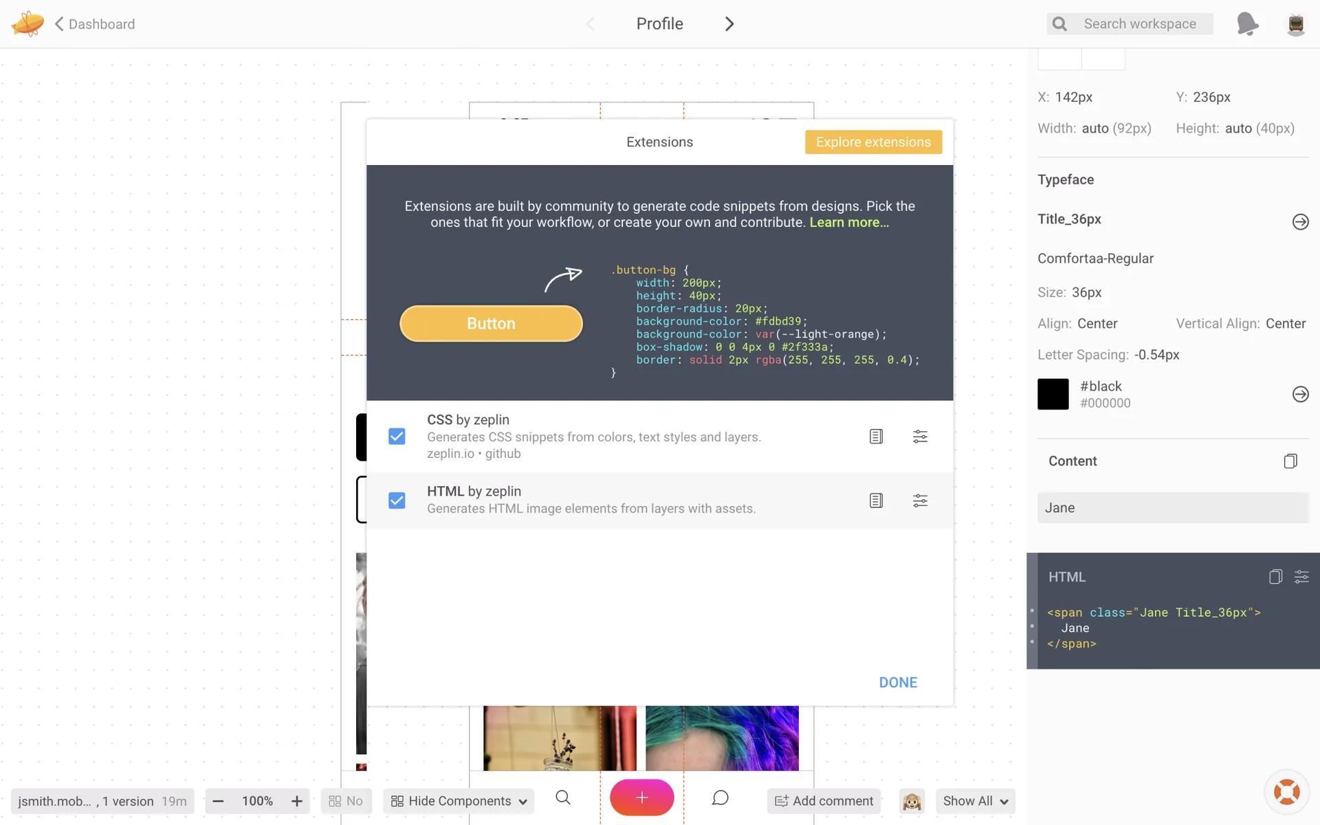Screen dimensions: 1320x825
Task: Toggle the No grid button
Action: pyautogui.click(x=346, y=801)
